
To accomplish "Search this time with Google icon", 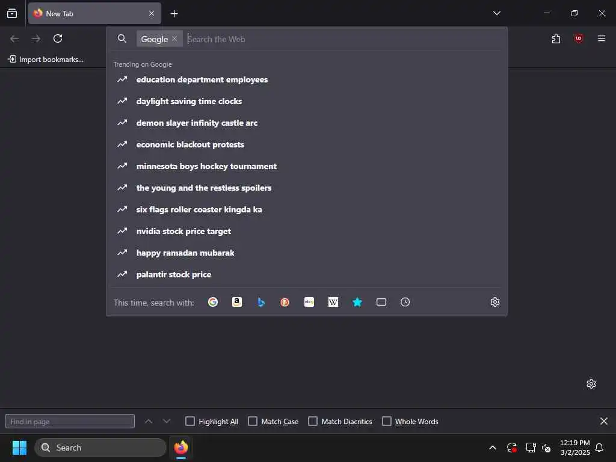I will pyautogui.click(x=213, y=302).
